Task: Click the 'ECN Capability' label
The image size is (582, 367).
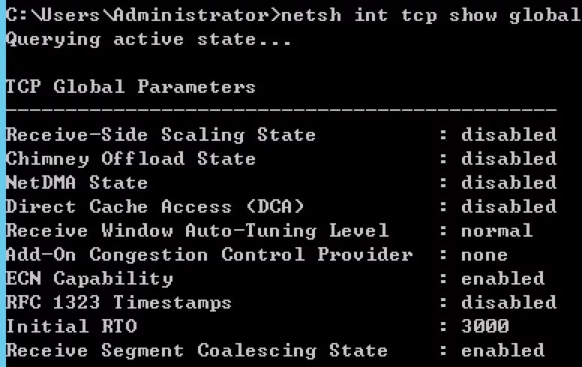Action: (88, 279)
